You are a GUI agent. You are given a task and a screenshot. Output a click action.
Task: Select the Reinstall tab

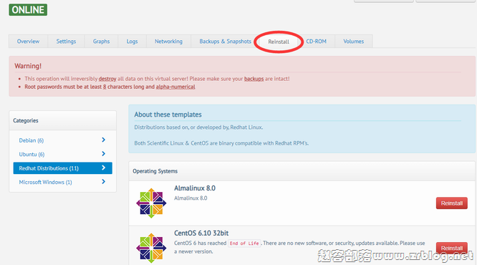tap(279, 42)
